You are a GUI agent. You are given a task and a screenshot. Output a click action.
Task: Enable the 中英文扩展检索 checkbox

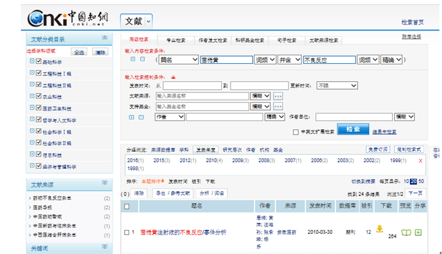296,132
